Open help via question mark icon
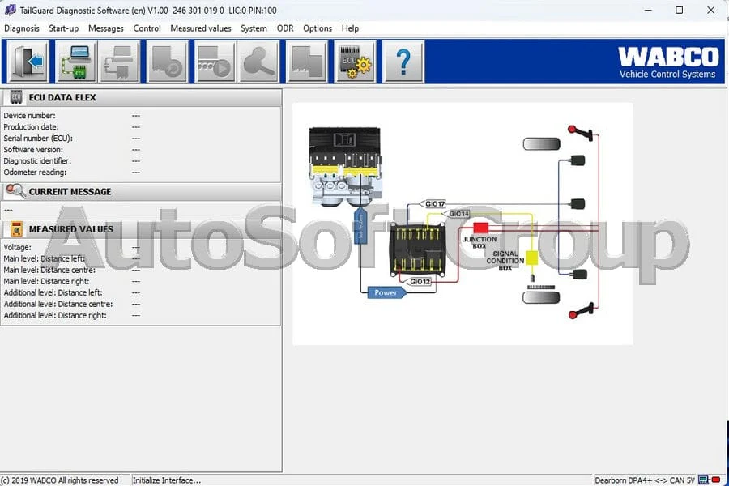The image size is (729, 486). (403, 62)
